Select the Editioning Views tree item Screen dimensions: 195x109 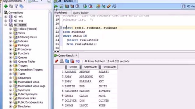point(27,37)
